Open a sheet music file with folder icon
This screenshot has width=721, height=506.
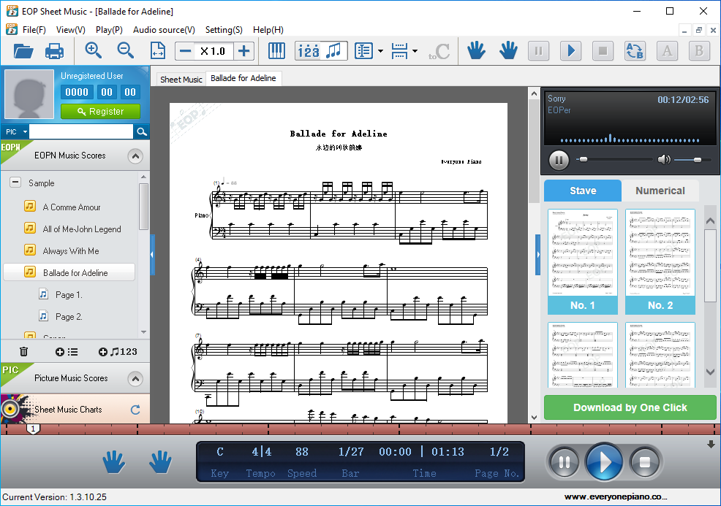click(x=23, y=51)
